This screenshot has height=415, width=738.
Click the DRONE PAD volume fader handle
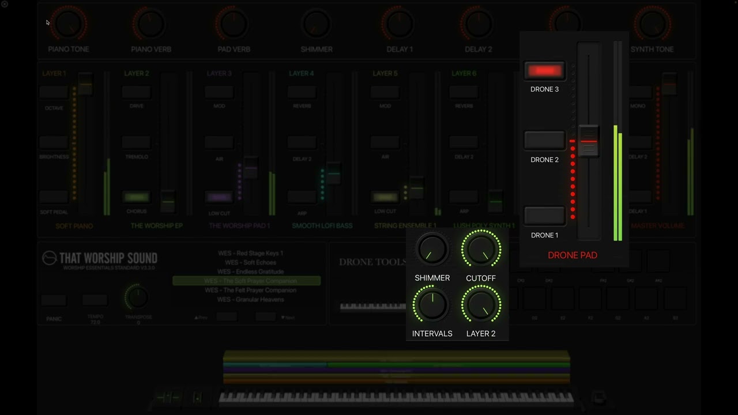589,141
